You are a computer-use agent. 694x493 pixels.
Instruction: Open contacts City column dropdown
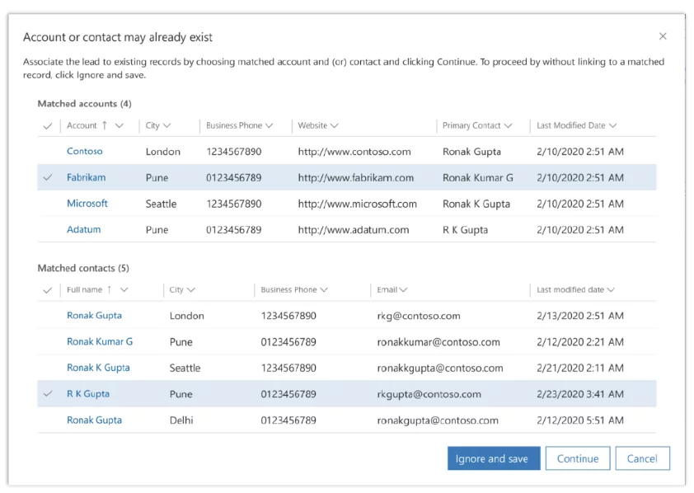pos(190,290)
